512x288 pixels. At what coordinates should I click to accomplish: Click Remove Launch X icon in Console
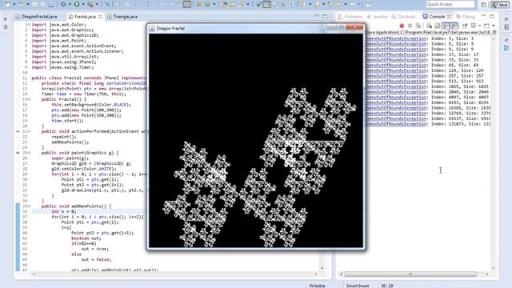click(410, 26)
